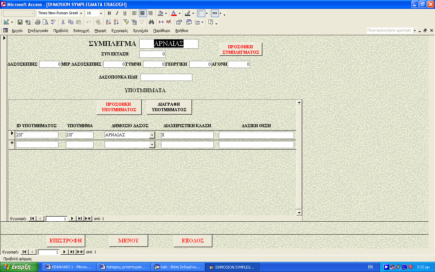Click the special effect button
Viewport: 435px width, 272px height.
[x=215, y=13]
